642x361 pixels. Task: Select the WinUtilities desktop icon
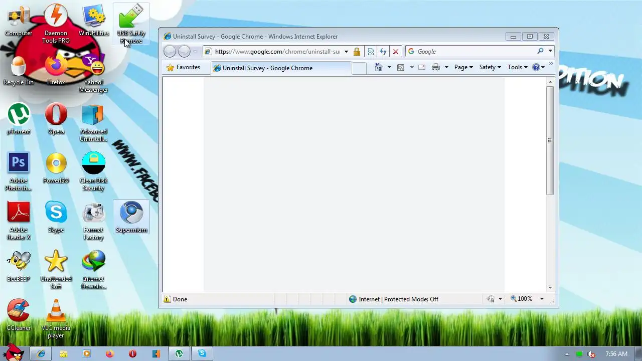point(94,21)
